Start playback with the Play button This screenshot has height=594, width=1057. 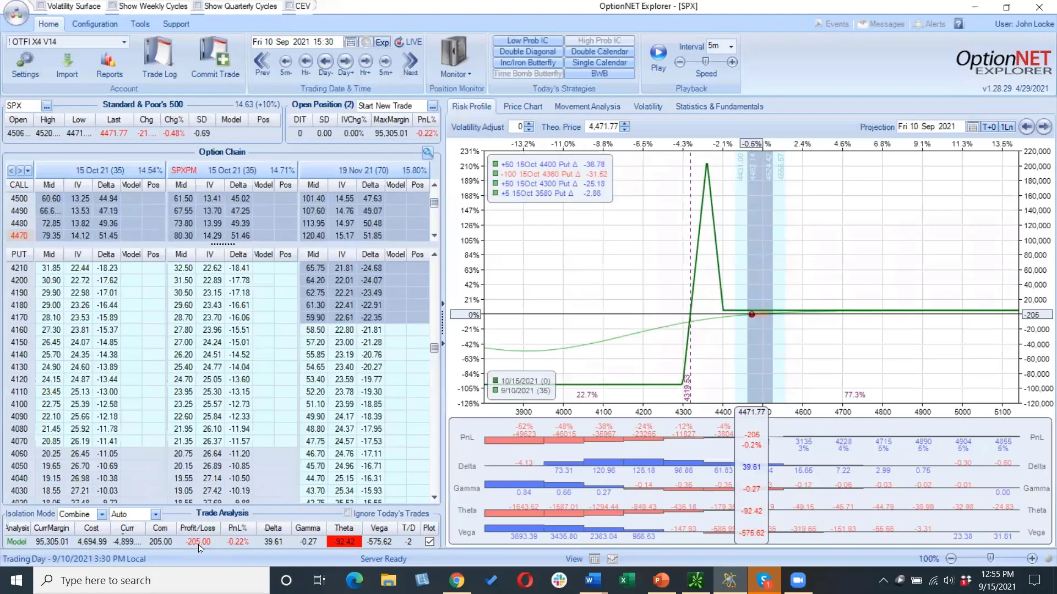pos(658,58)
